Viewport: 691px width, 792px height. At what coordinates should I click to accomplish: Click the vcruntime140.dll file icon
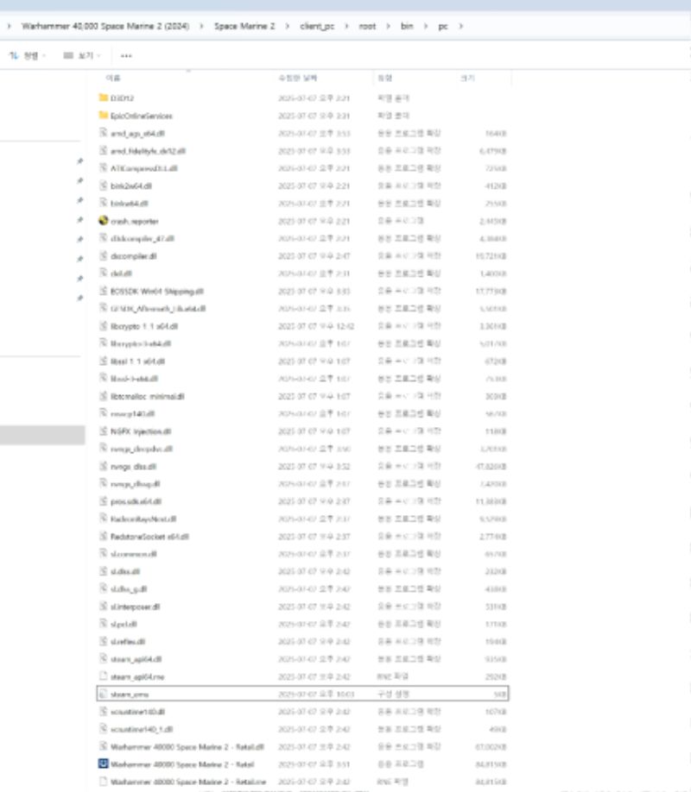point(104,711)
